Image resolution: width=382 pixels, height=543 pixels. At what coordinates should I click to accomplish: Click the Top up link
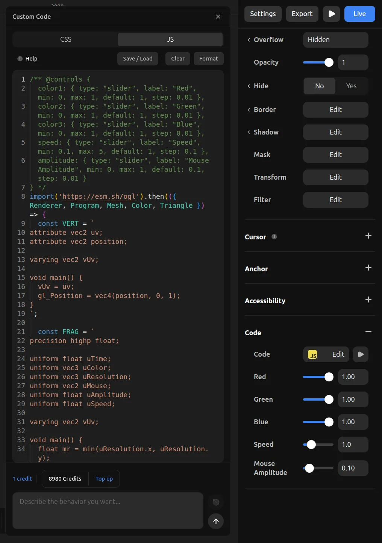(104, 479)
